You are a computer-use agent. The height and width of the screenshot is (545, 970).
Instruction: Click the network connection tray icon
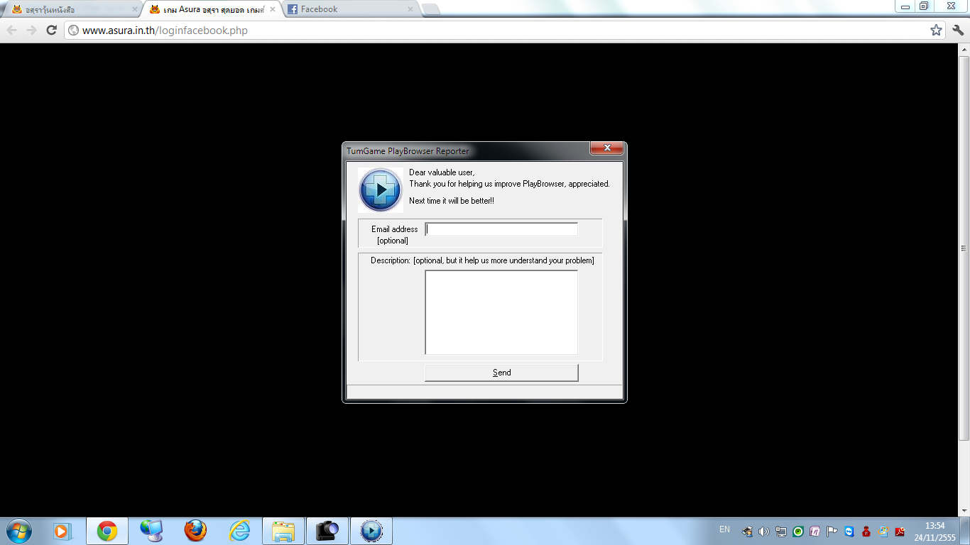[781, 531]
